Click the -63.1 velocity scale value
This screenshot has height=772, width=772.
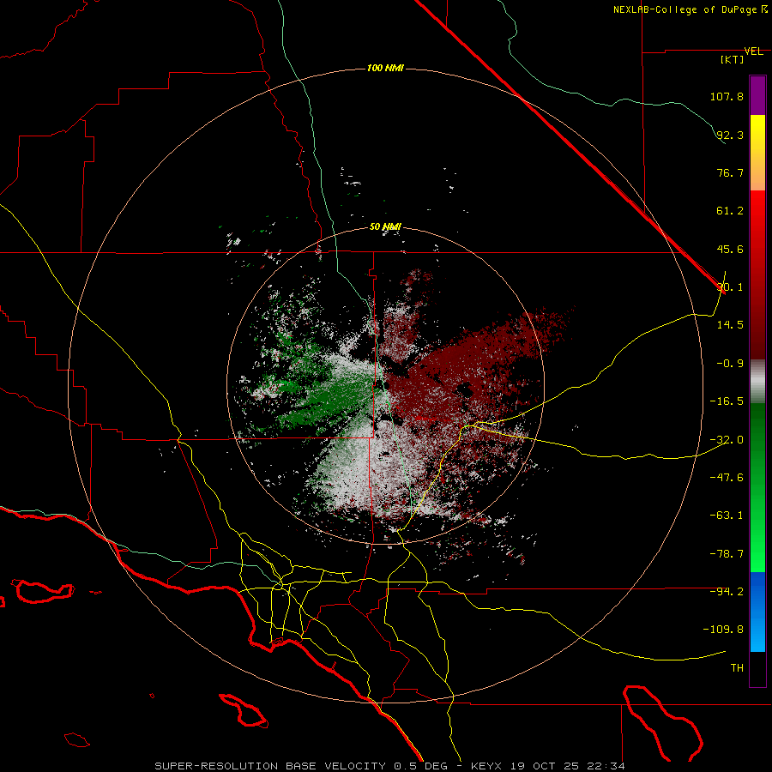point(727,516)
